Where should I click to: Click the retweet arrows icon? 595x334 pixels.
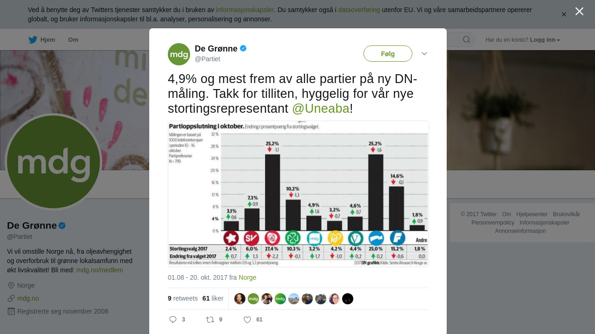click(x=210, y=320)
